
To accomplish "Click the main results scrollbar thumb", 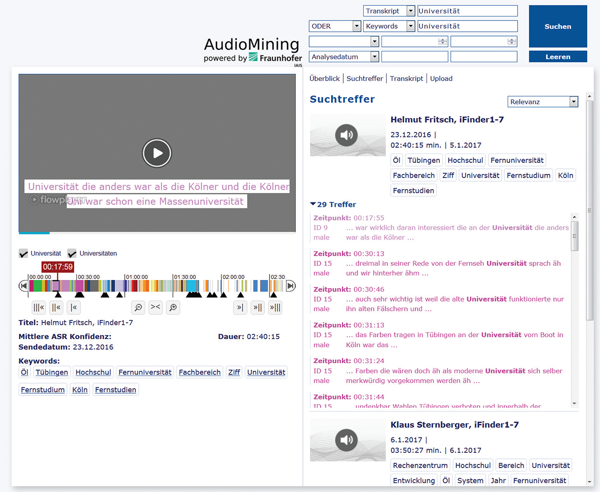I will click(x=590, y=210).
